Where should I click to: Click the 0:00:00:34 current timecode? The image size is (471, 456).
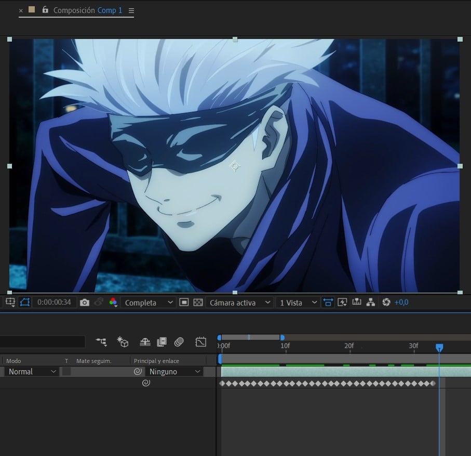coord(54,302)
